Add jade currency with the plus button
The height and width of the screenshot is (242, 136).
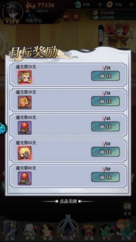click(x=100, y=4)
